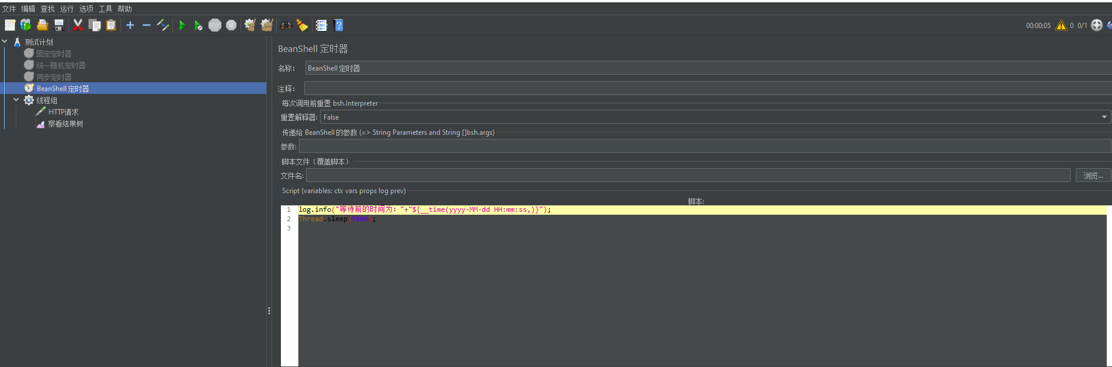The width and height of the screenshot is (1112, 367).
Task: Click line number 3 in script gutter
Action: pyautogui.click(x=289, y=228)
